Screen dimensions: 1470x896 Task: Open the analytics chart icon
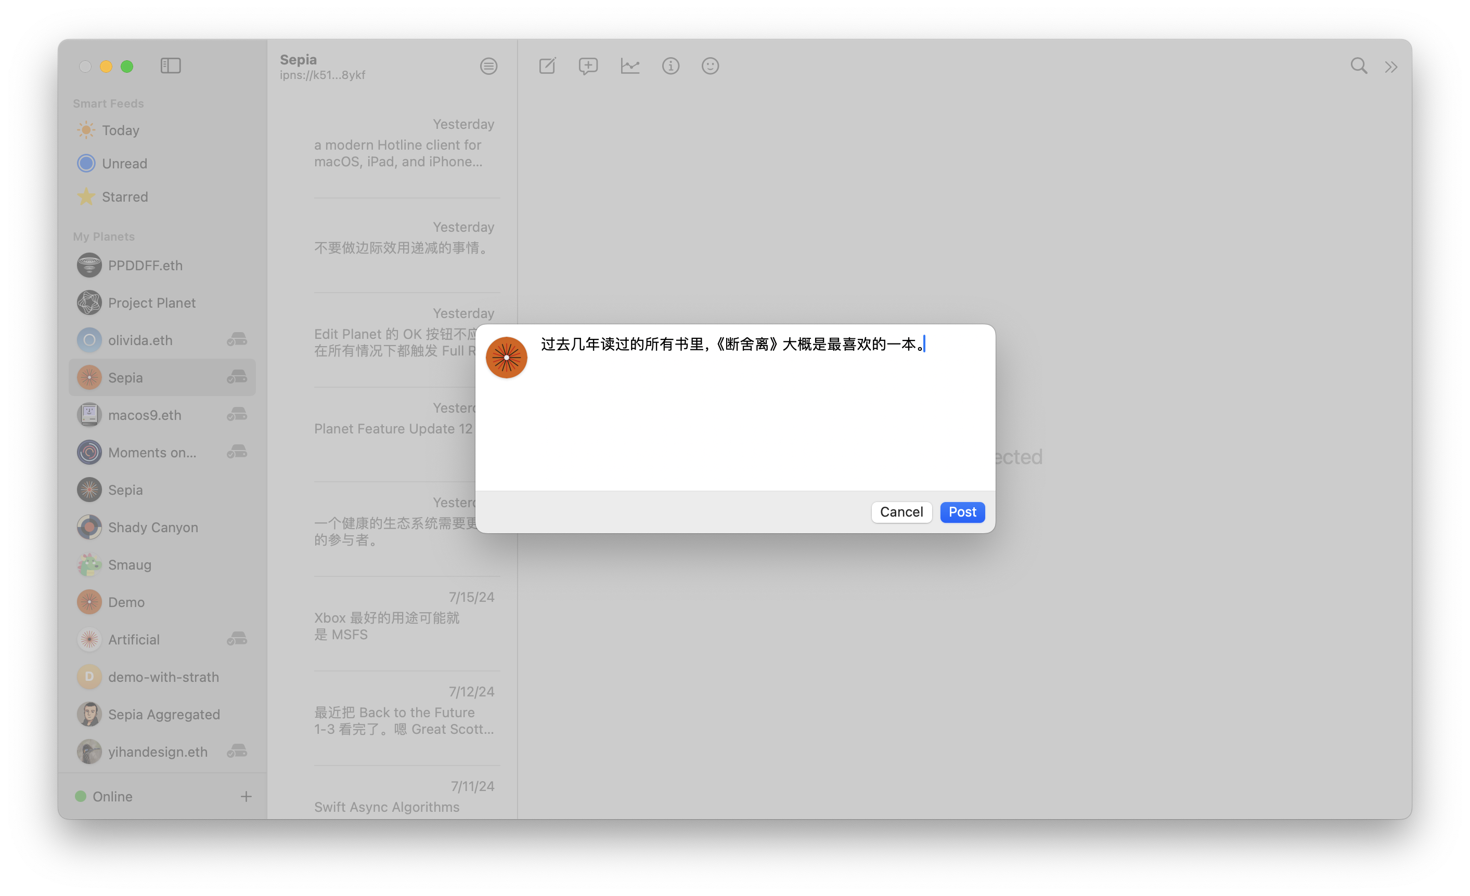click(x=629, y=65)
